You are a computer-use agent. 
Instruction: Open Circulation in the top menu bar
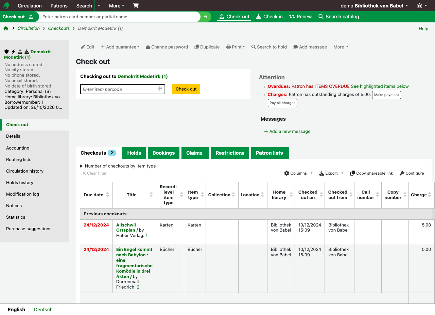point(30,6)
